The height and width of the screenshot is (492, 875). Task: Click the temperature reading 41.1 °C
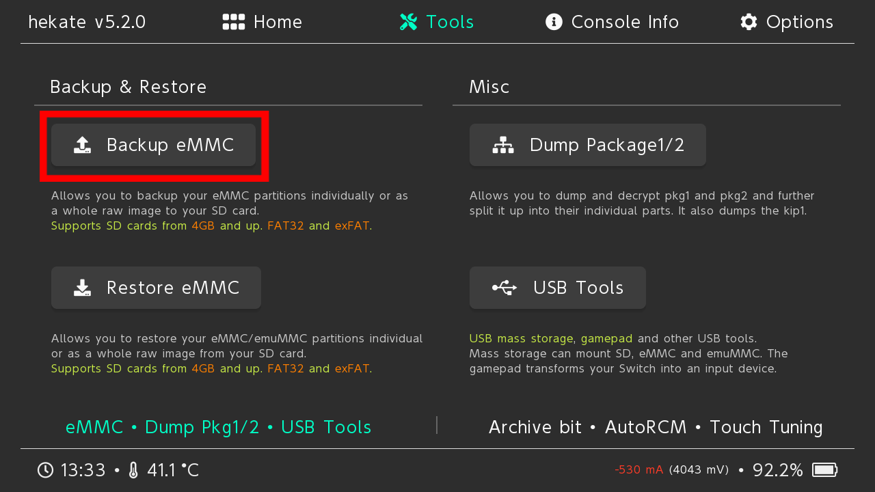[173, 470]
